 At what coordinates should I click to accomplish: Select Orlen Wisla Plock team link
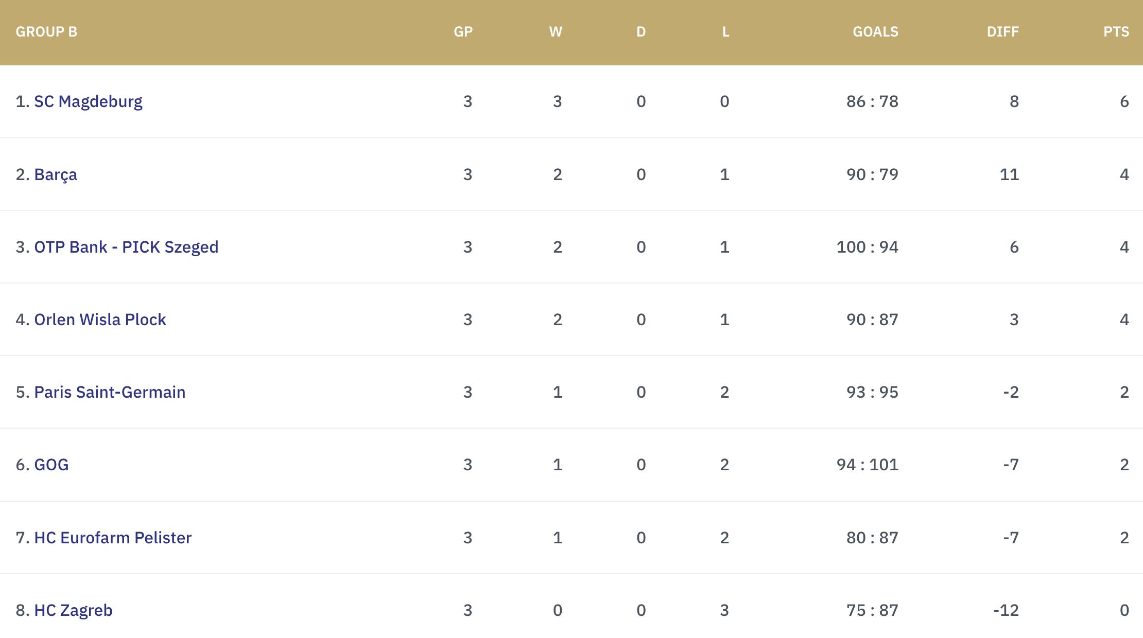coord(100,320)
